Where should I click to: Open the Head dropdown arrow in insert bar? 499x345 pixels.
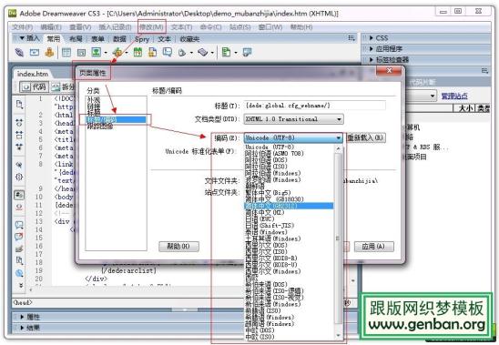191,53
